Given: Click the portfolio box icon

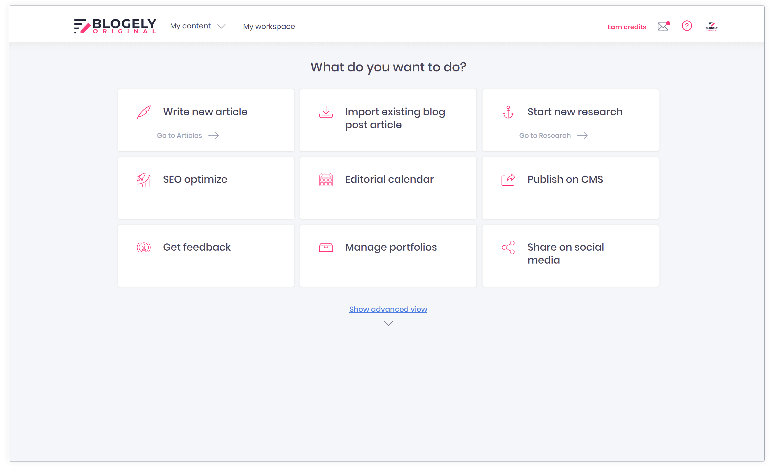Looking at the screenshot, I should 326,248.
